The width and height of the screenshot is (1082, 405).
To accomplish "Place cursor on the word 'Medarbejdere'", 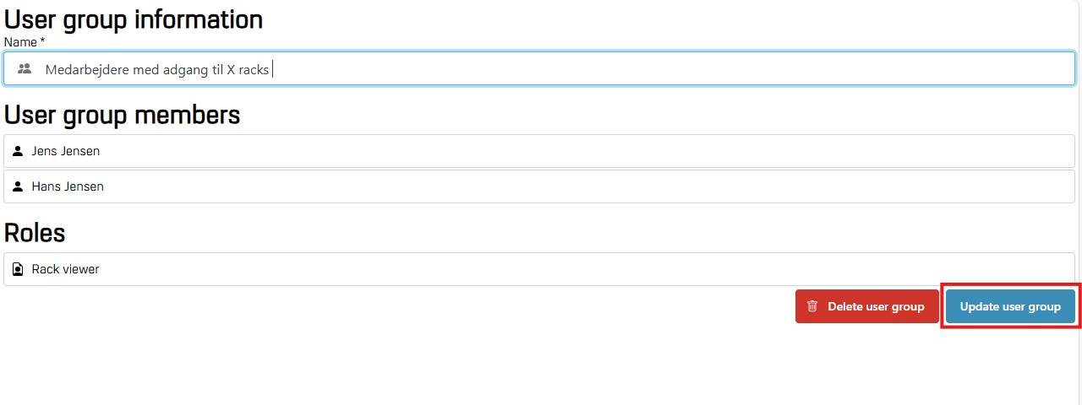I will click(82, 70).
